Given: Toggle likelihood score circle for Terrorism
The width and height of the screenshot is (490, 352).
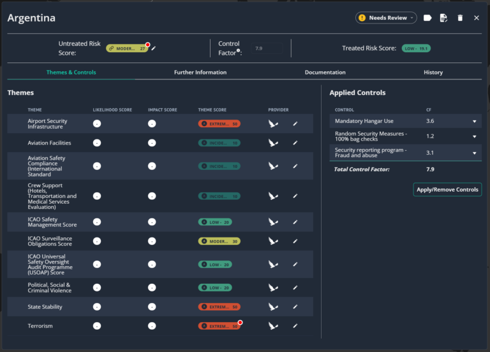Looking at the screenshot, I should (97, 326).
